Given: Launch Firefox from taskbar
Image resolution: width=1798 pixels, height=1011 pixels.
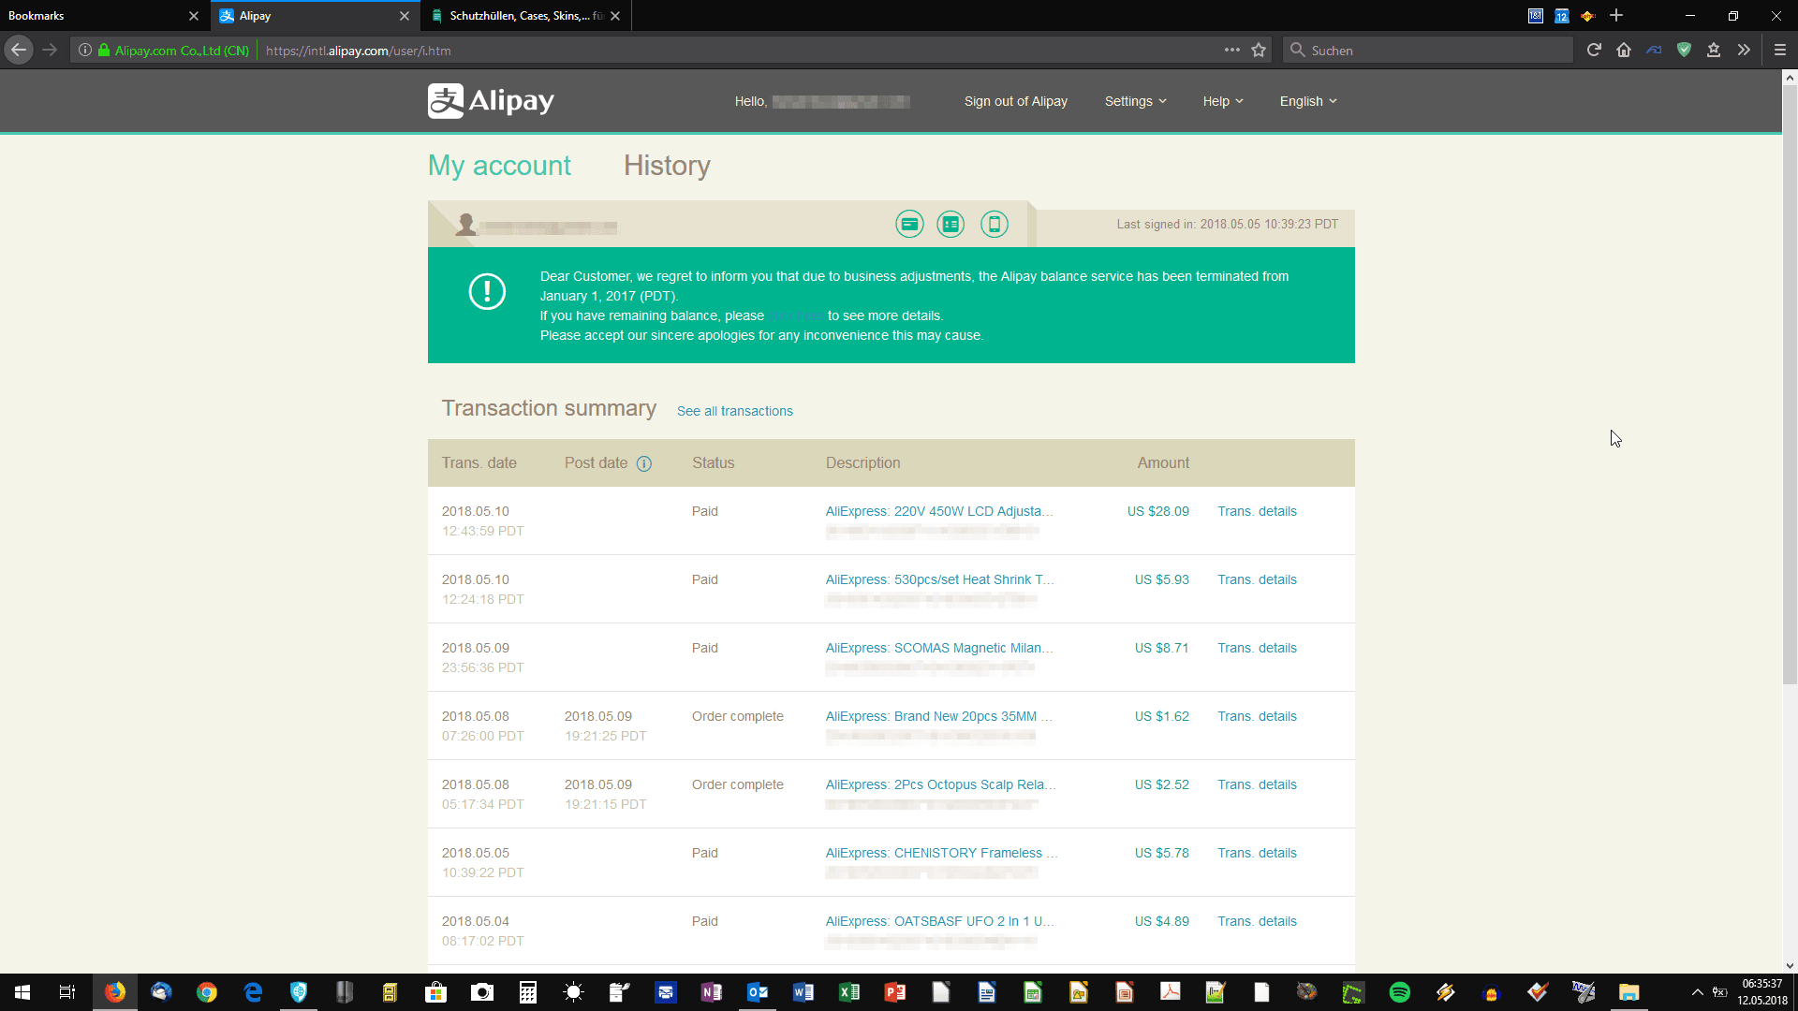Looking at the screenshot, I should (115, 992).
